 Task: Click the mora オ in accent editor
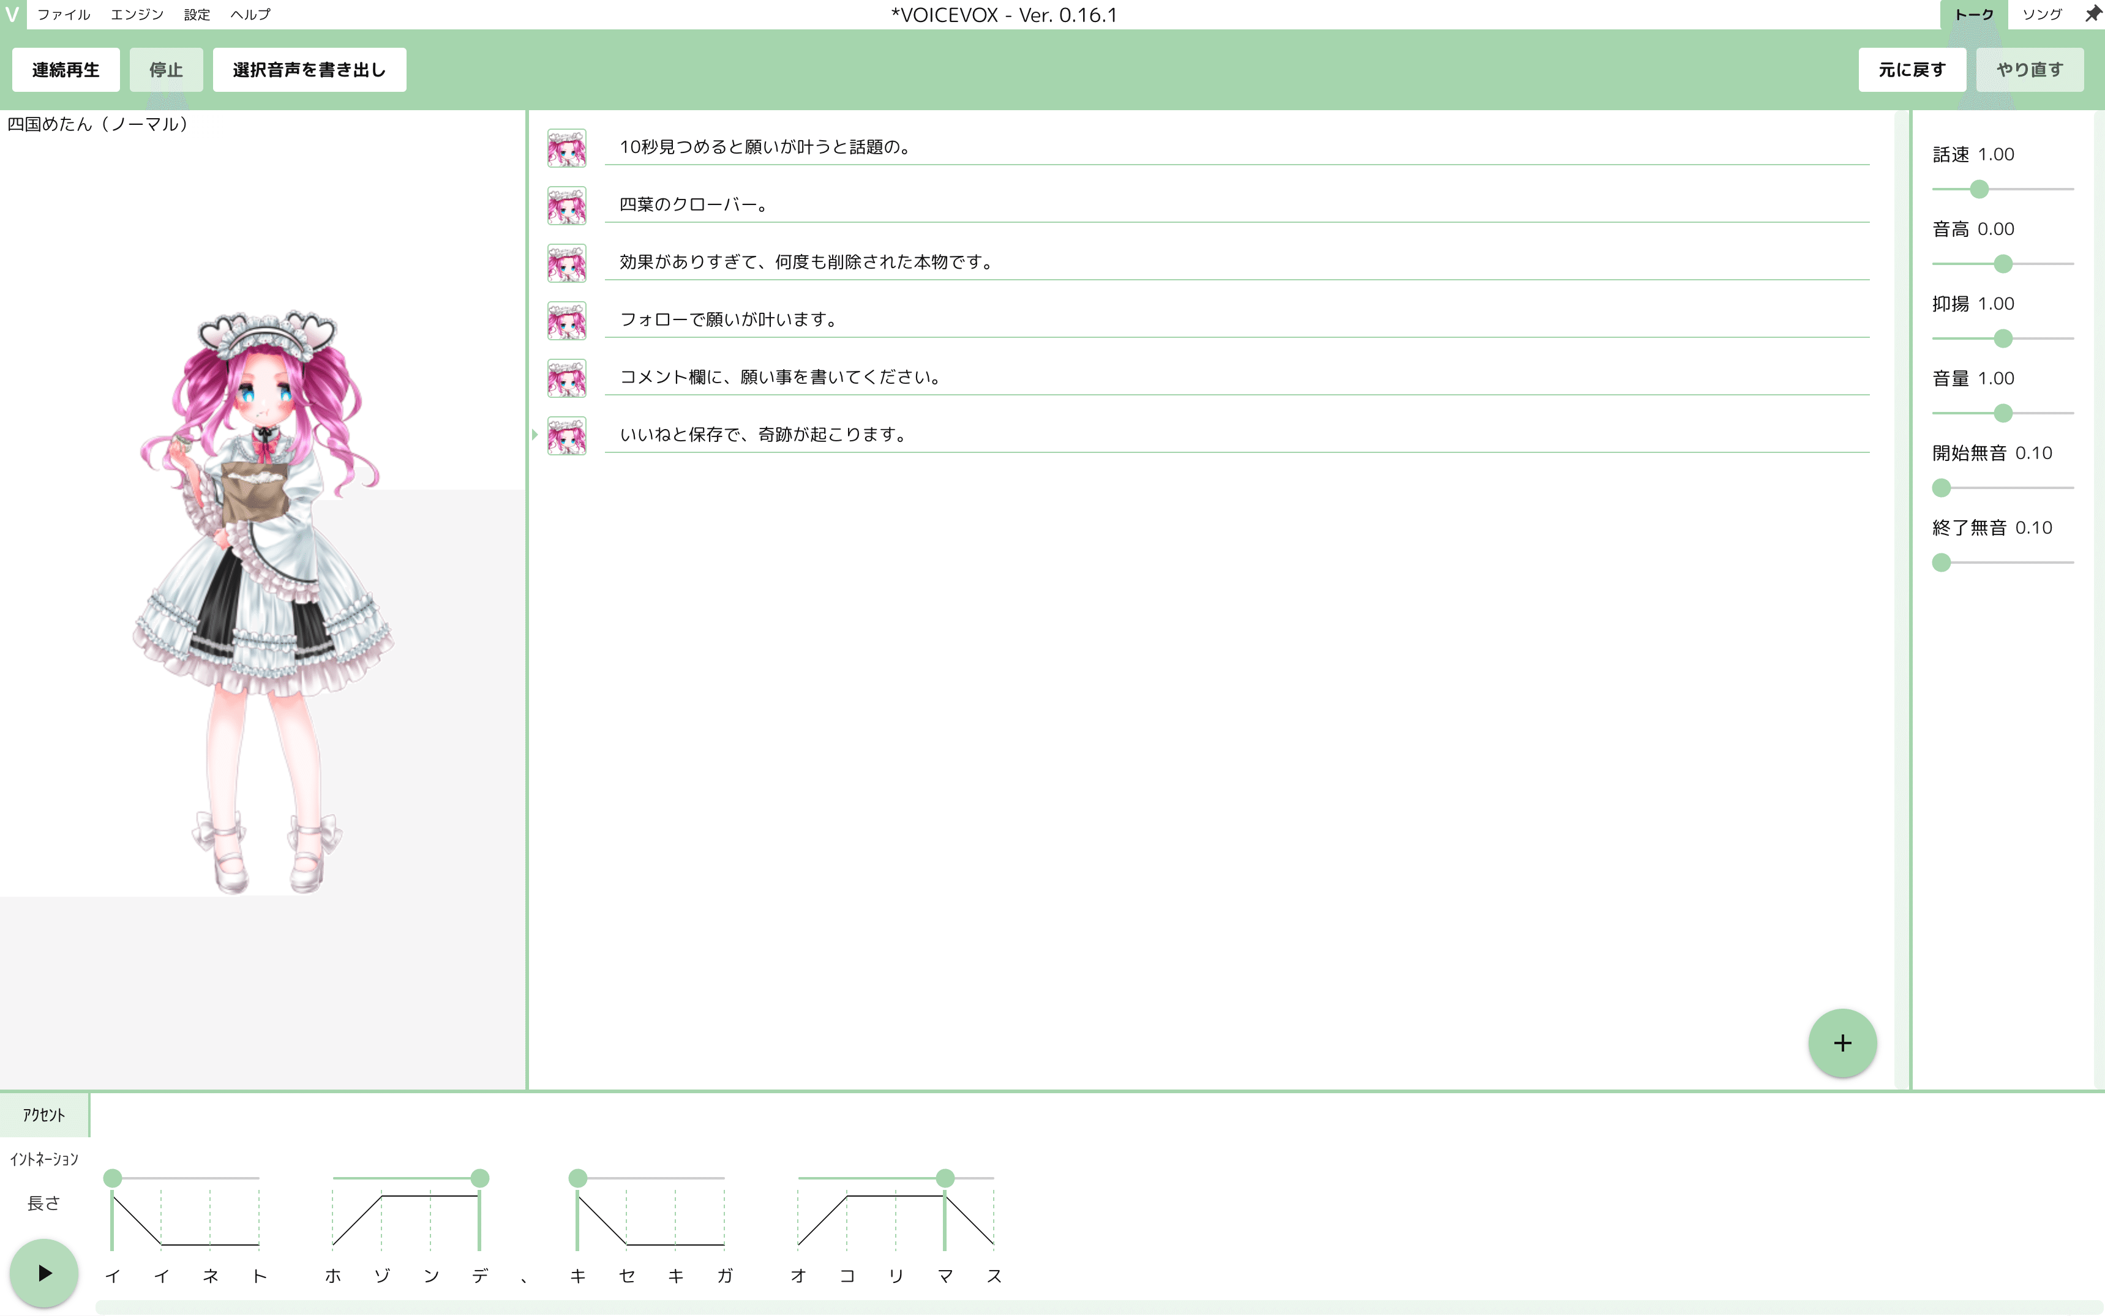[x=798, y=1276]
